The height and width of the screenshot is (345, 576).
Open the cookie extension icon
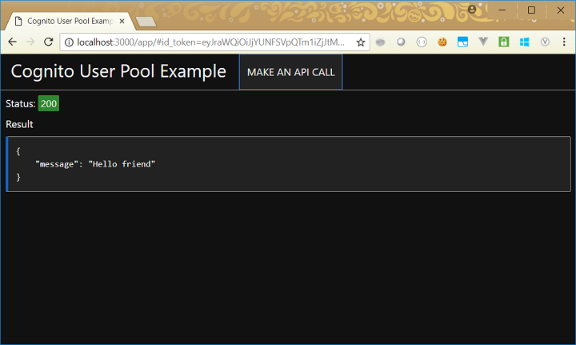(442, 42)
